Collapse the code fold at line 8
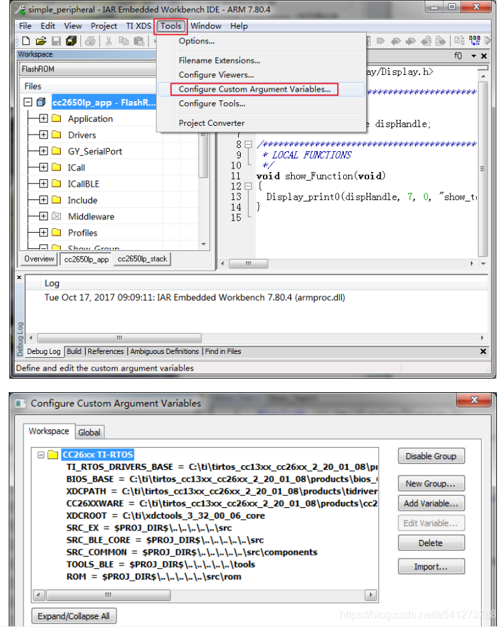The image size is (503, 627). (x=248, y=145)
